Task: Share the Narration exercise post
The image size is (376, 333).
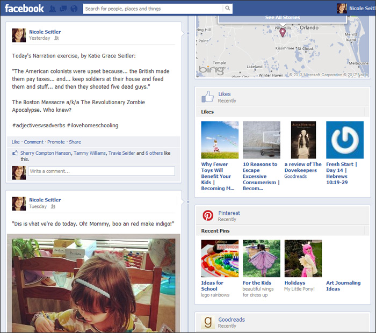Action: pyautogui.click(x=75, y=142)
